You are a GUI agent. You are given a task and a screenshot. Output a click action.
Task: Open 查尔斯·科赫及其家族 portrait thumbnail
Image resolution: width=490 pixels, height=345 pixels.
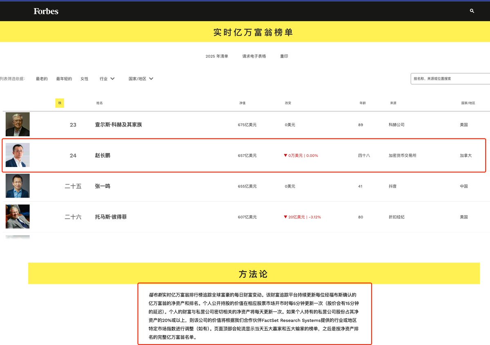click(x=18, y=124)
